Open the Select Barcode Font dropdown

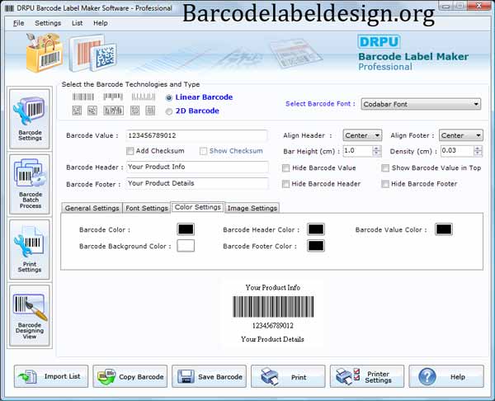tap(421, 104)
